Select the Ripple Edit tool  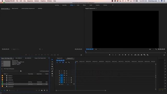coord(52,64)
